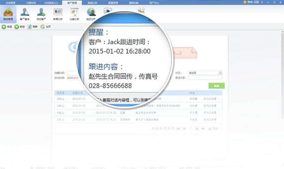Open the 状态 status dropdown (请选择)
Image resolution: width=284 pixels, height=169 pixels.
tap(205, 73)
